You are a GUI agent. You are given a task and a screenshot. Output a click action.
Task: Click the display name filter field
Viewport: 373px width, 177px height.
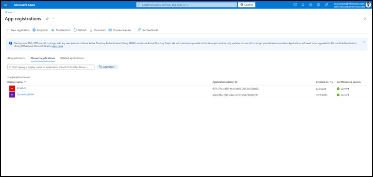click(x=51, y=67)
